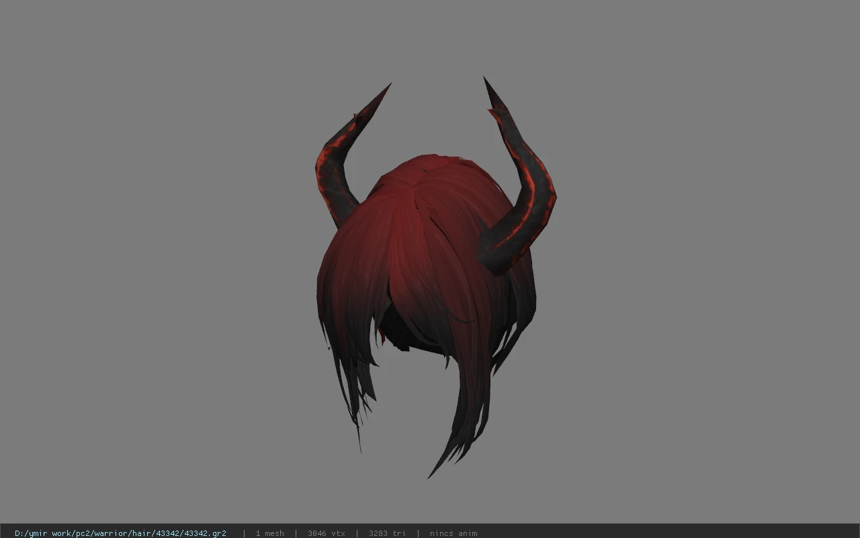Click the 'nincs anim' status entry

(454, 533)
